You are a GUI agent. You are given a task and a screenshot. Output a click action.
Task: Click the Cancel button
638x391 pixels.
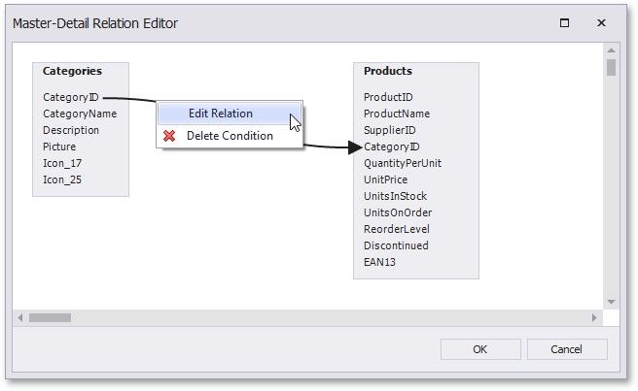(566, 349)
